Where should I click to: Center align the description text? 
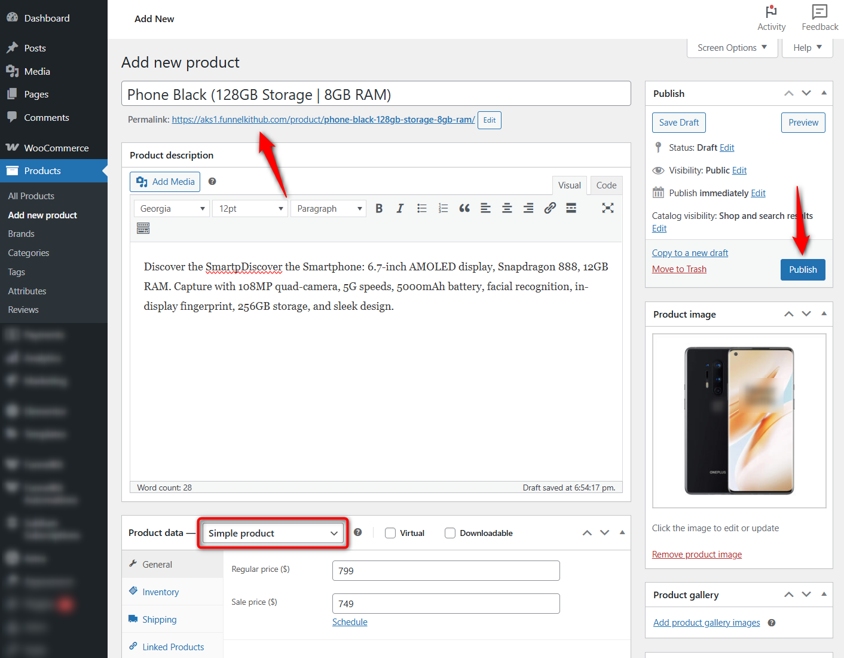pos(506,208)
